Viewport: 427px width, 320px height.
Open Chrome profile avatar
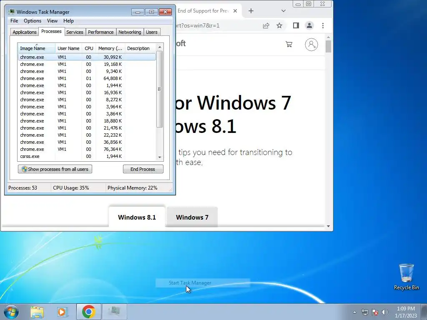point(309,25)
